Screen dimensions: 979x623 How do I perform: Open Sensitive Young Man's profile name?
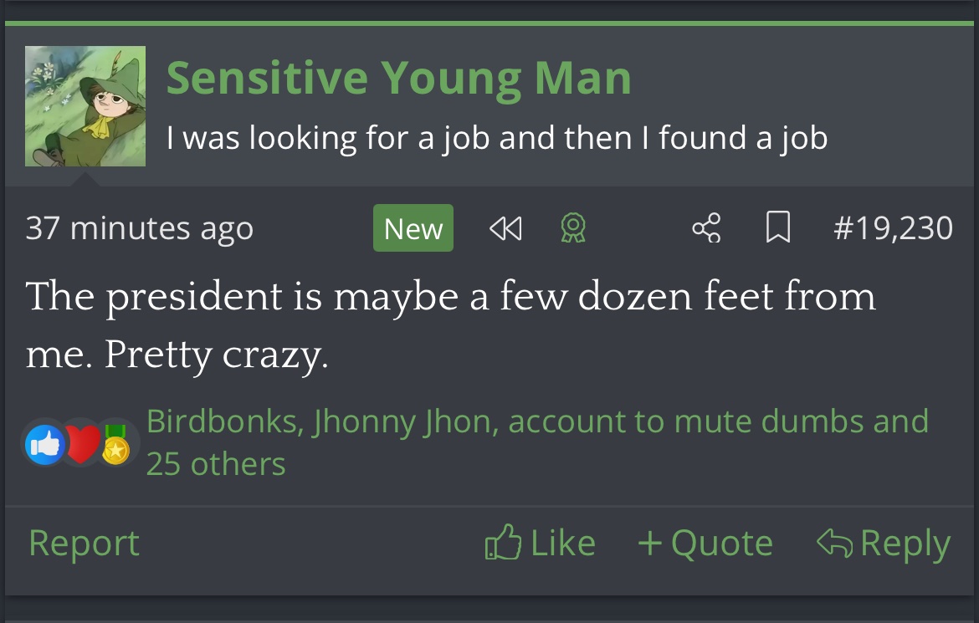click(398, 79)
